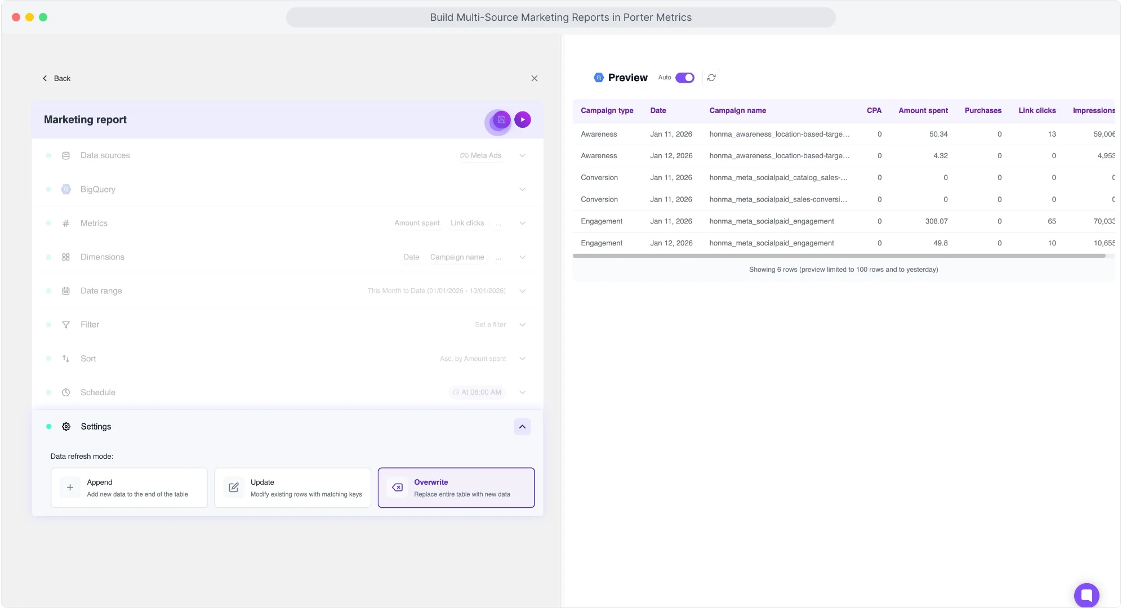The height and width of the screenshot is (608, 1122).
Task: Click the Date range calendar icon
Action: coord(66,290)
